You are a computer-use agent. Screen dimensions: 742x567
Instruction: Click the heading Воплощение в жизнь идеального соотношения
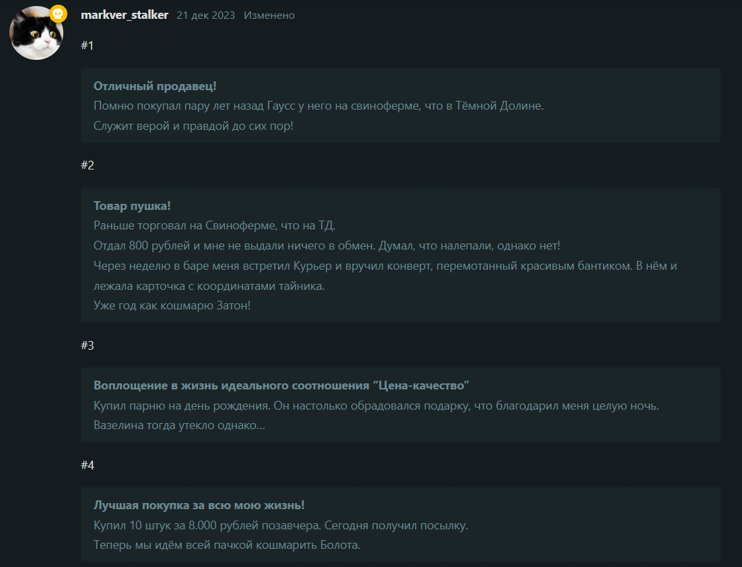281,385
